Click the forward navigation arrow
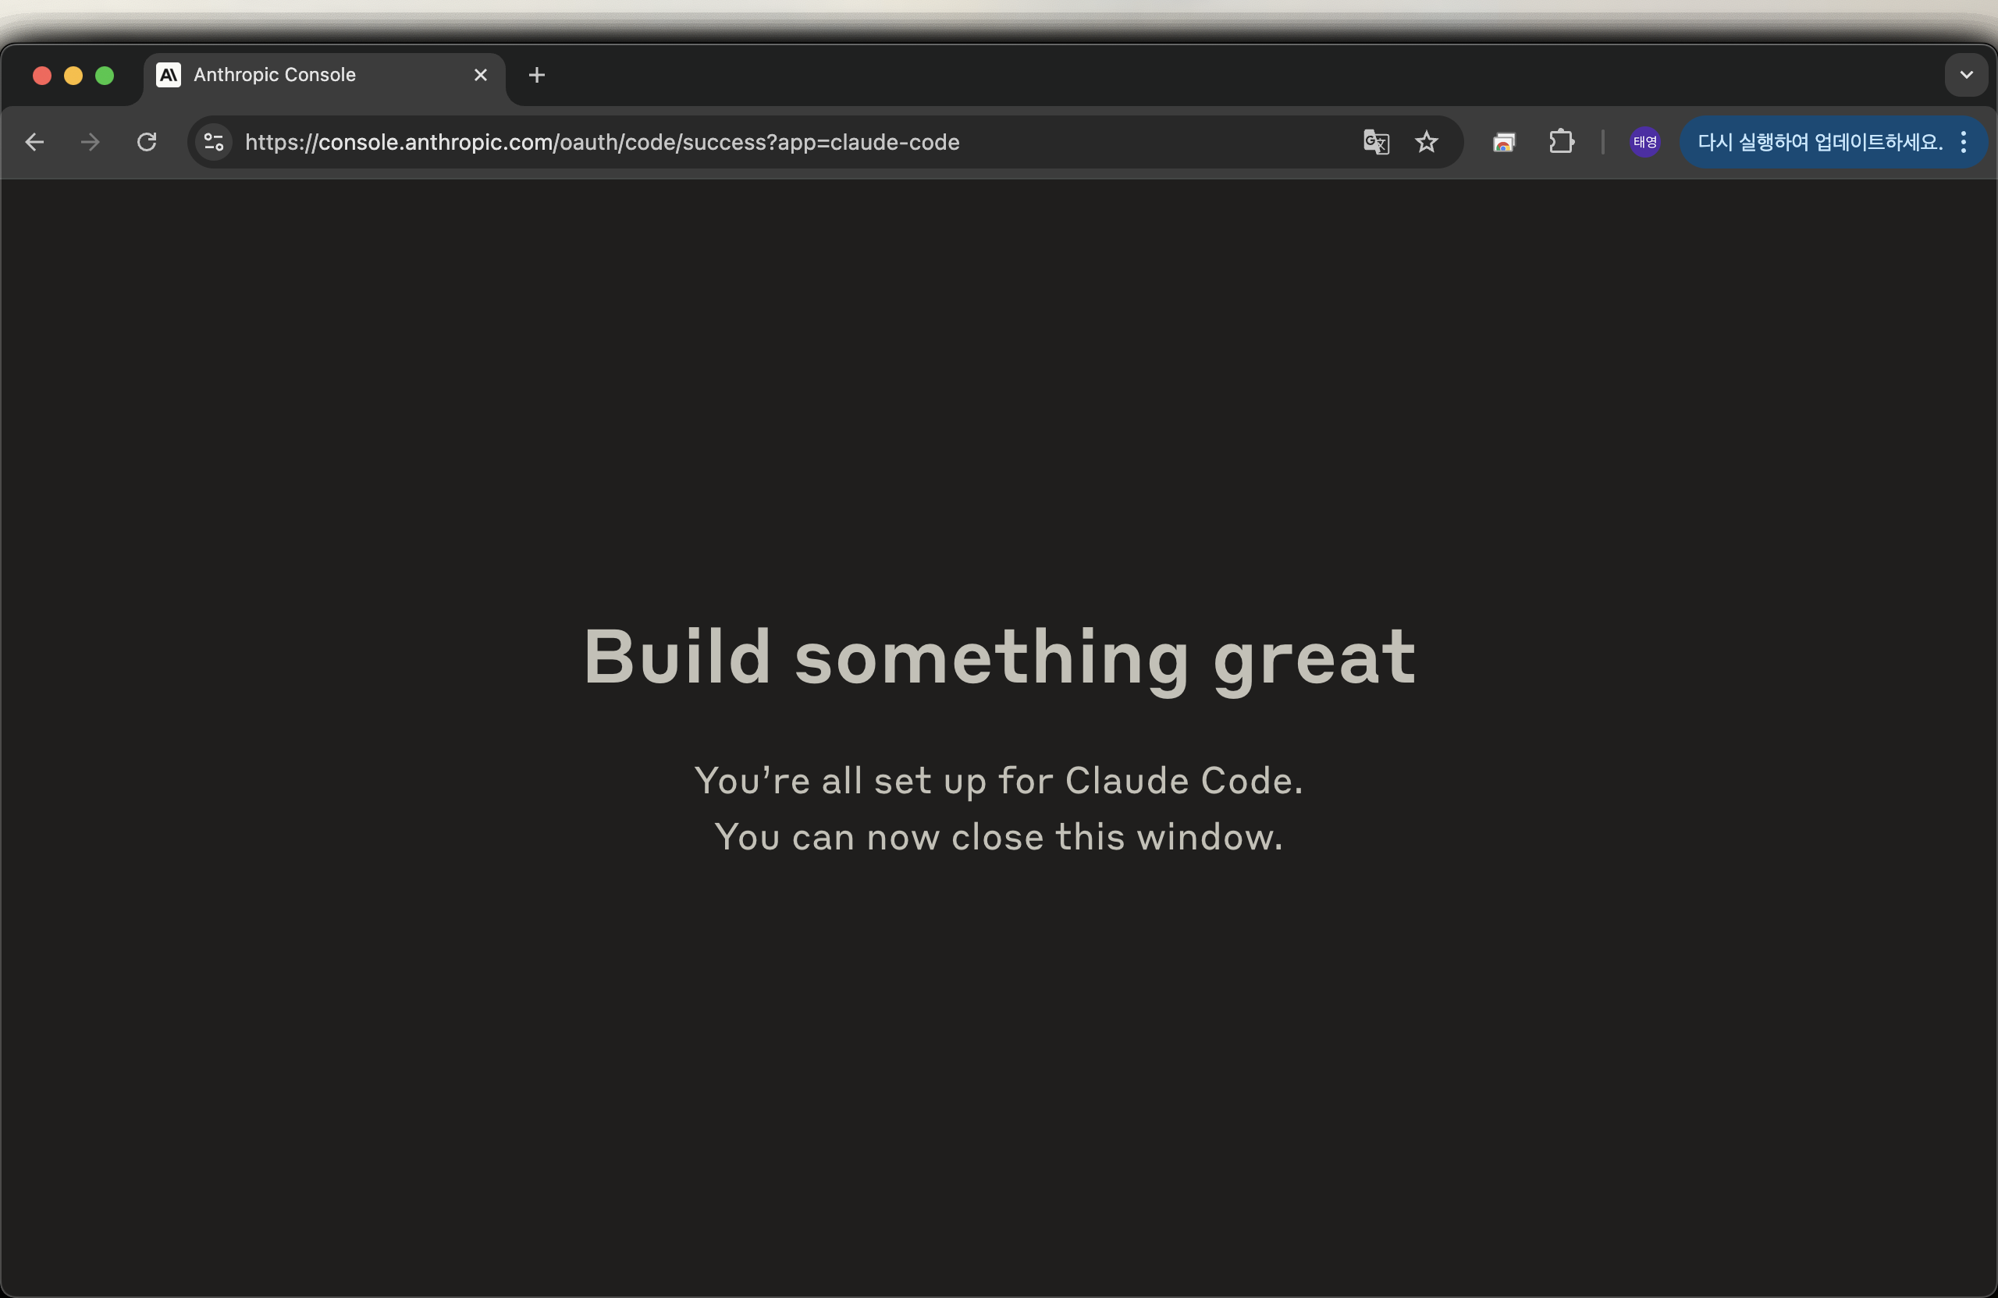 tap(90, 142)
